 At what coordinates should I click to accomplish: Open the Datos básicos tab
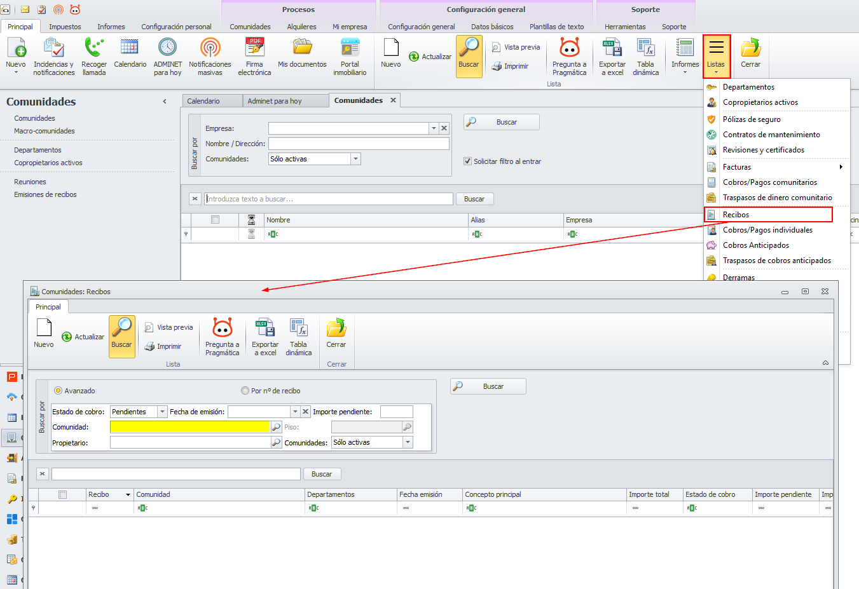point(492,27)
